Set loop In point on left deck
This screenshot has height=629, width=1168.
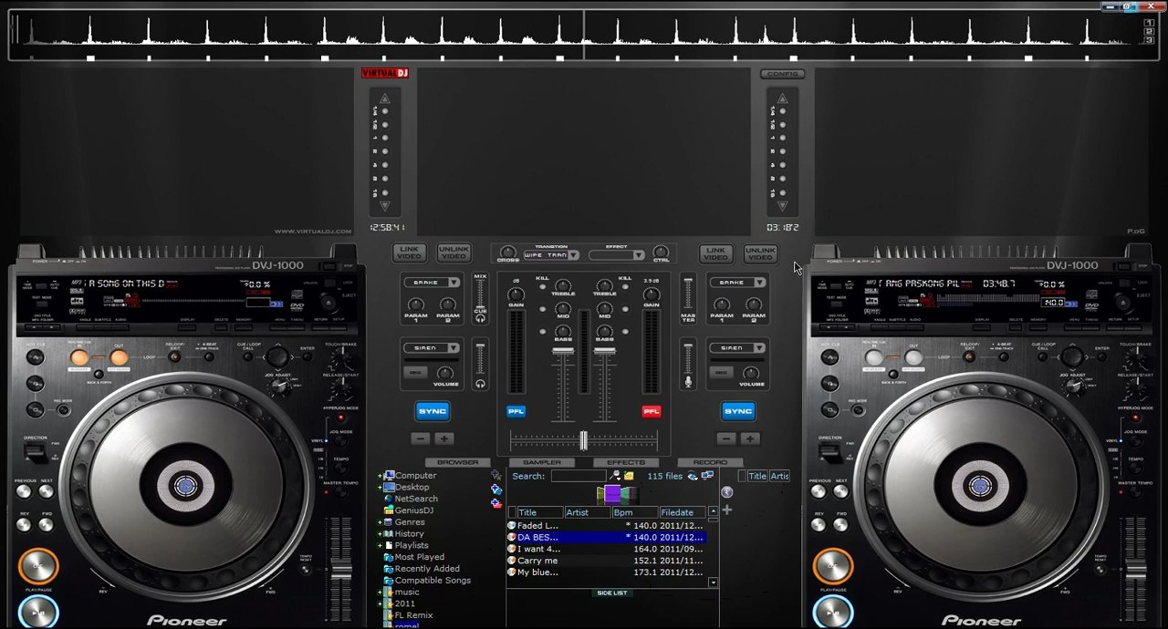pyautogui.click(x=79, y=358)
